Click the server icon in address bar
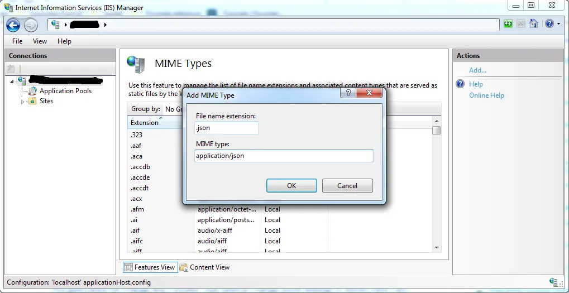This screenshot has height=293, width=569. (x=55, y=25)
